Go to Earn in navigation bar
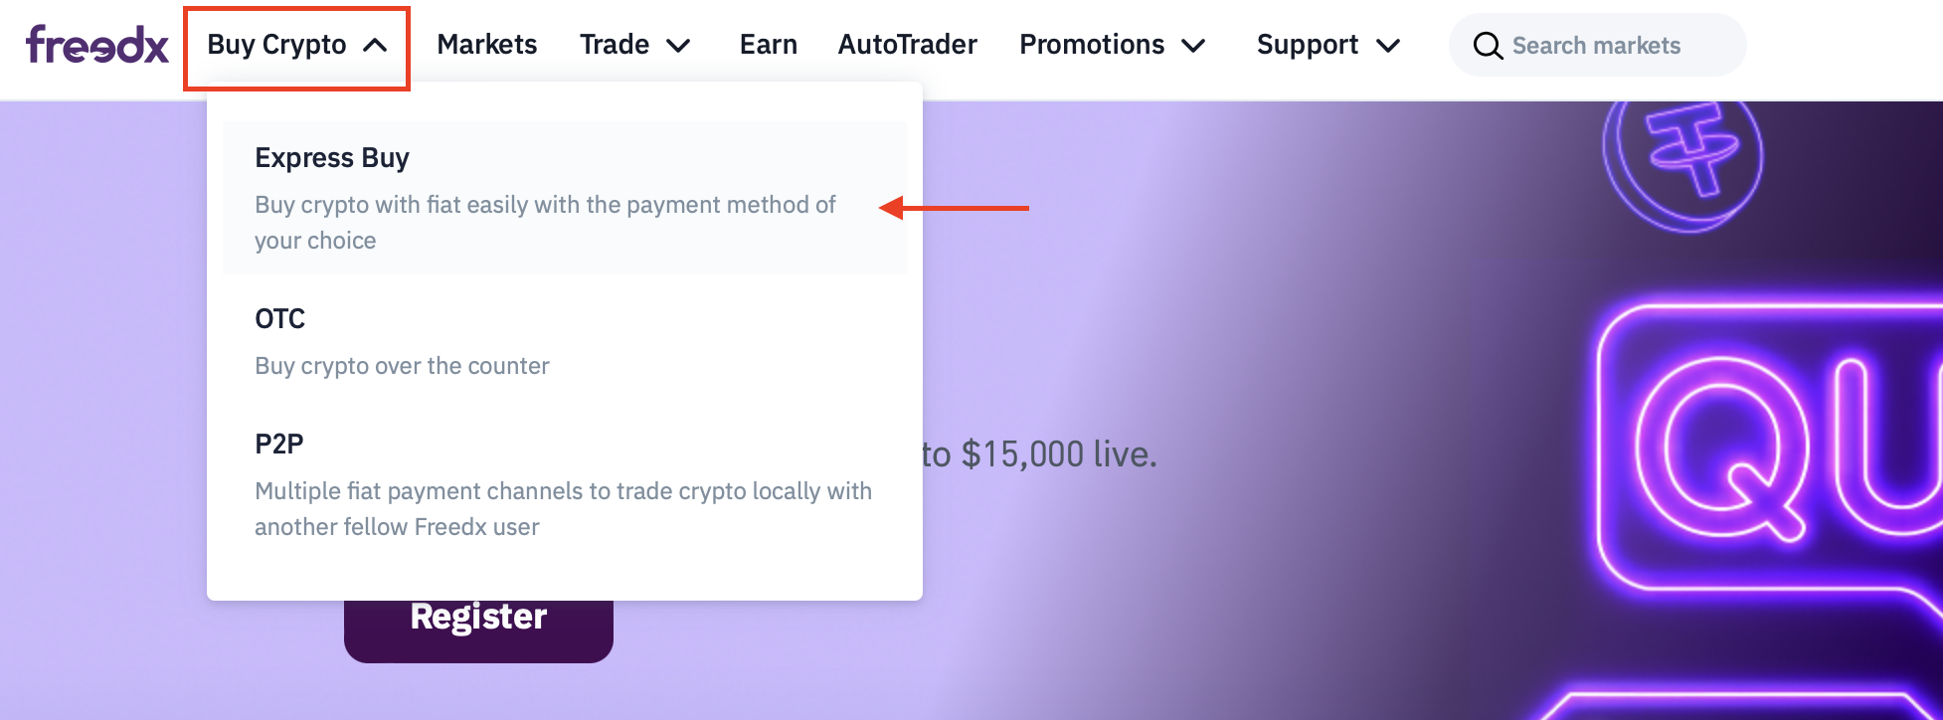 tap(768, 45)
